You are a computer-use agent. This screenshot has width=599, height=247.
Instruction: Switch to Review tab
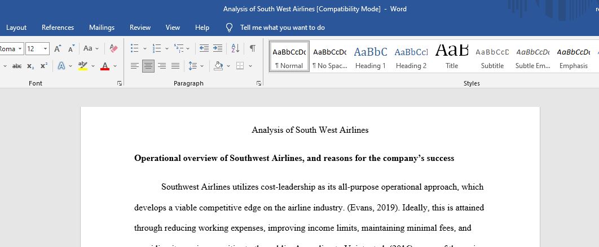click(140, 28)
